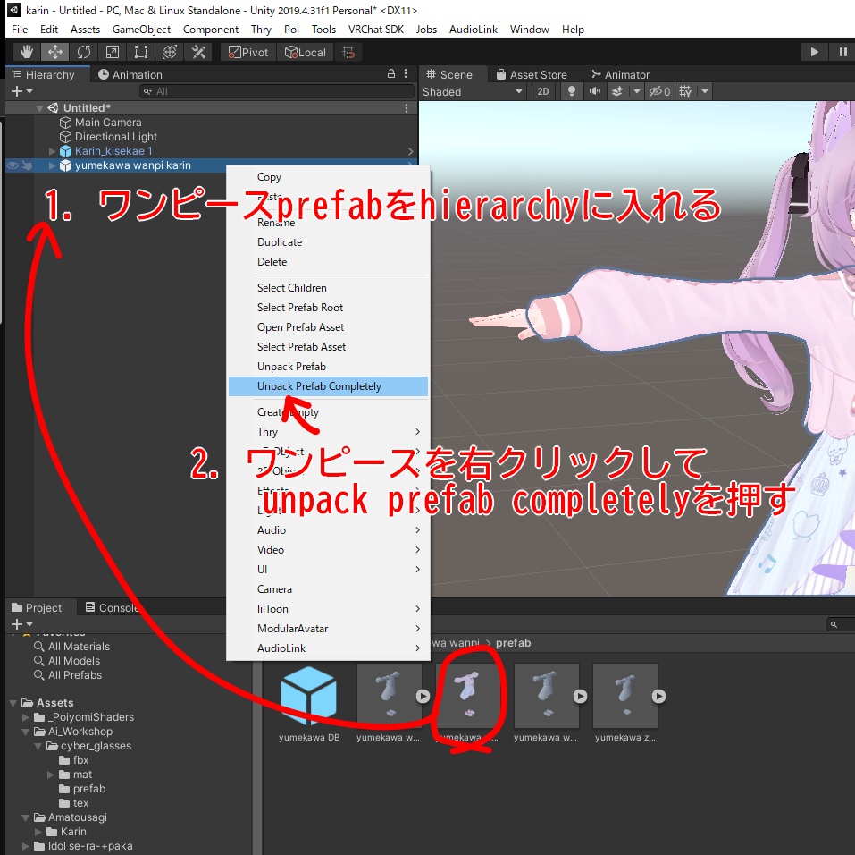855x855 pixels.
Task: Toggle Local handle orientation to Global
Action: (x=305, y=52)
